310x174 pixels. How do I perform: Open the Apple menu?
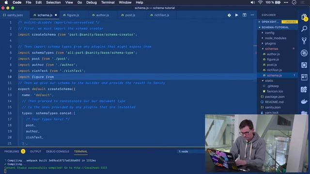click(6, 2)
